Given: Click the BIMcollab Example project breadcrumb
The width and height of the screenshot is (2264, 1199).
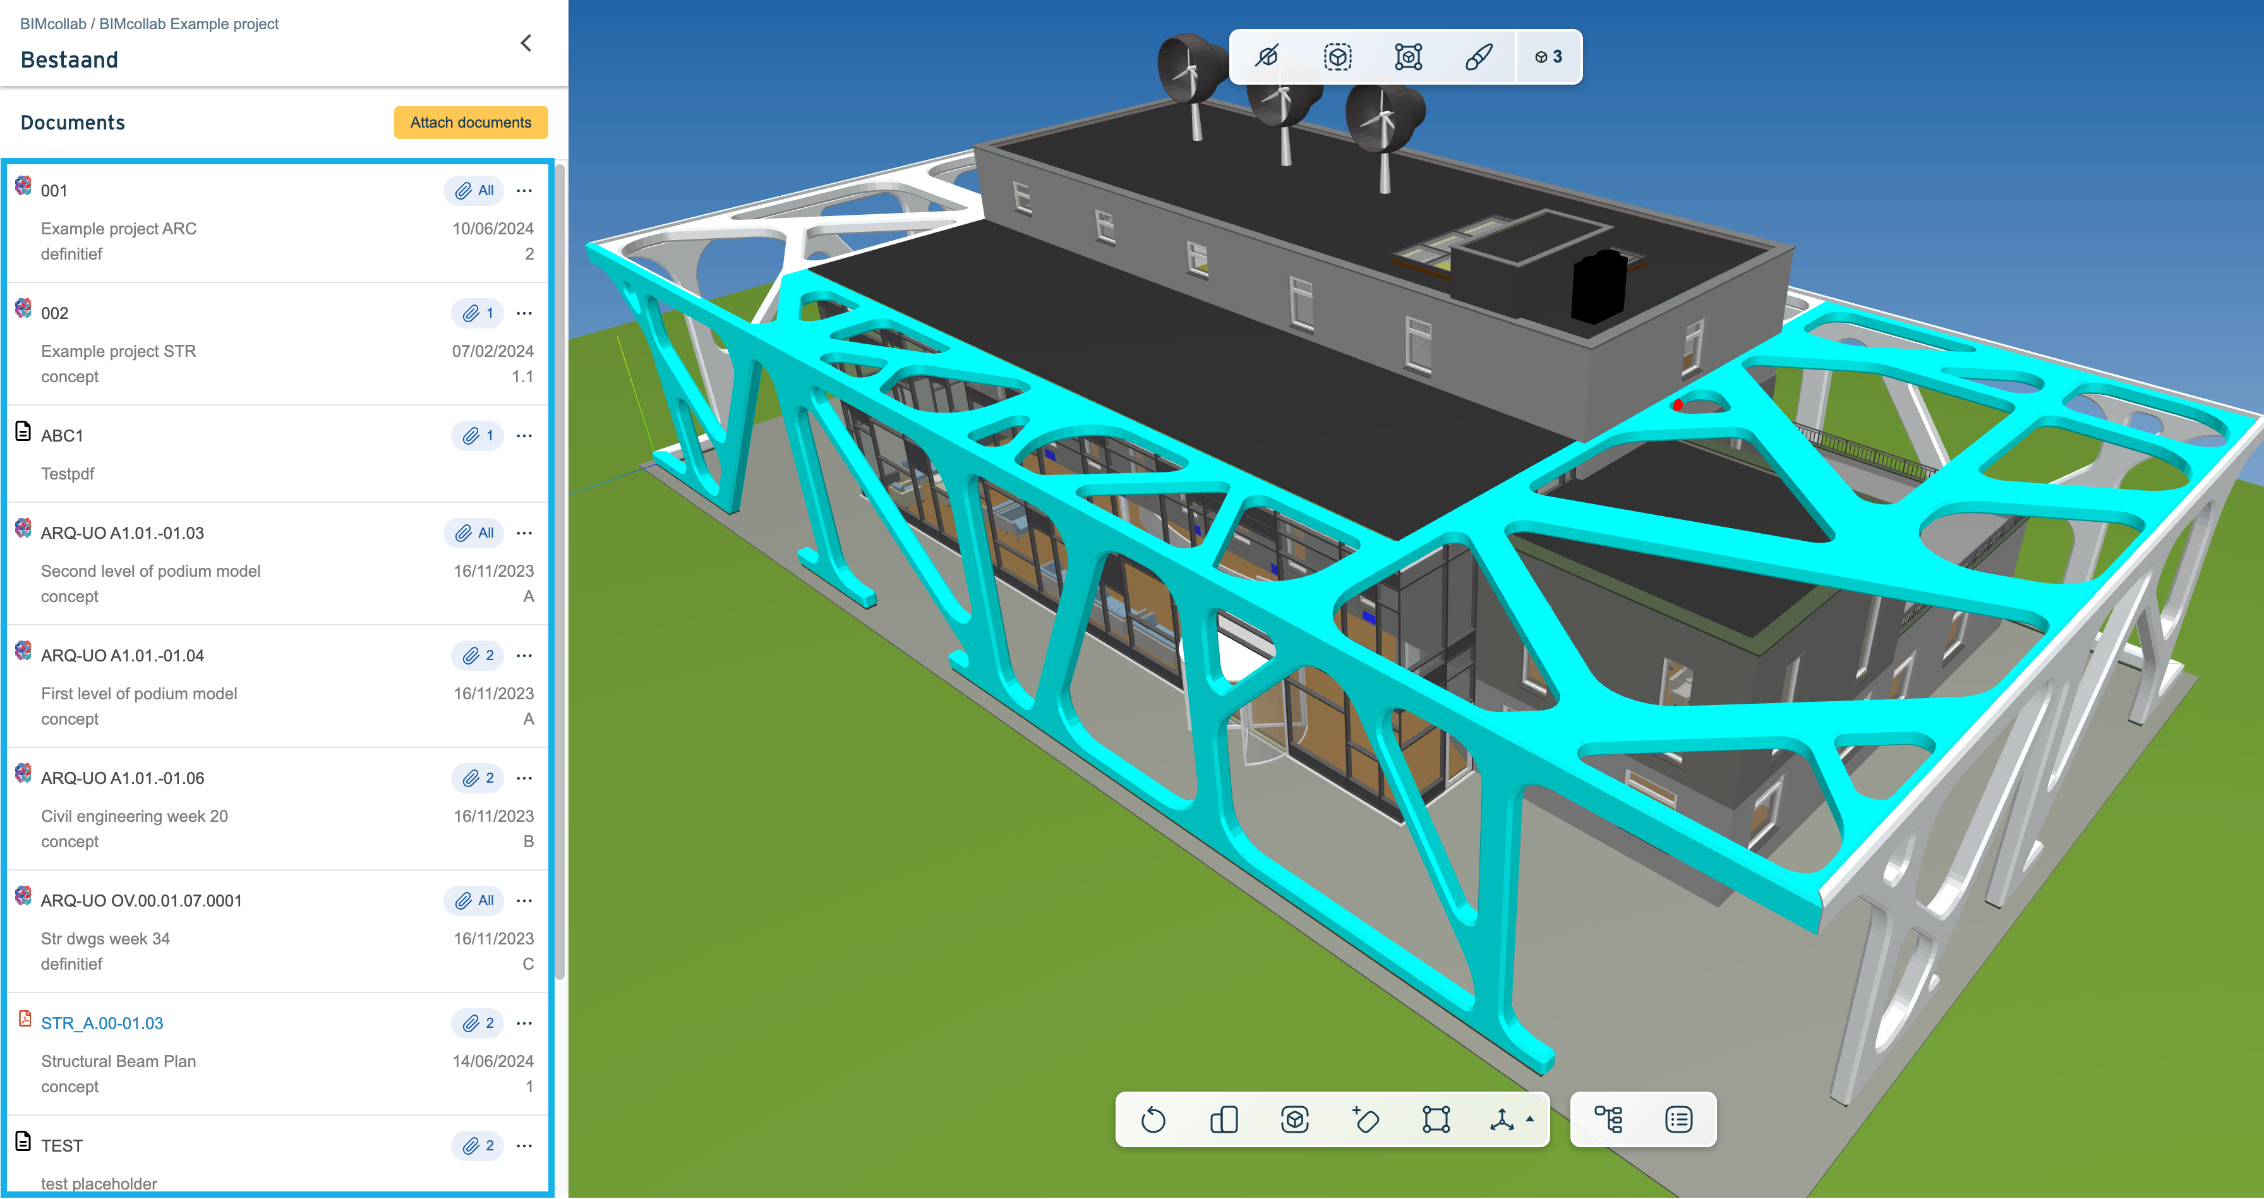Looking at the screenshot, I should [x=189, y=24].
